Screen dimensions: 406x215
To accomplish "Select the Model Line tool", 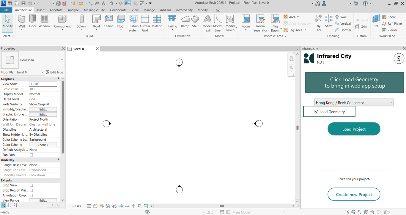I will pos(218,23).
